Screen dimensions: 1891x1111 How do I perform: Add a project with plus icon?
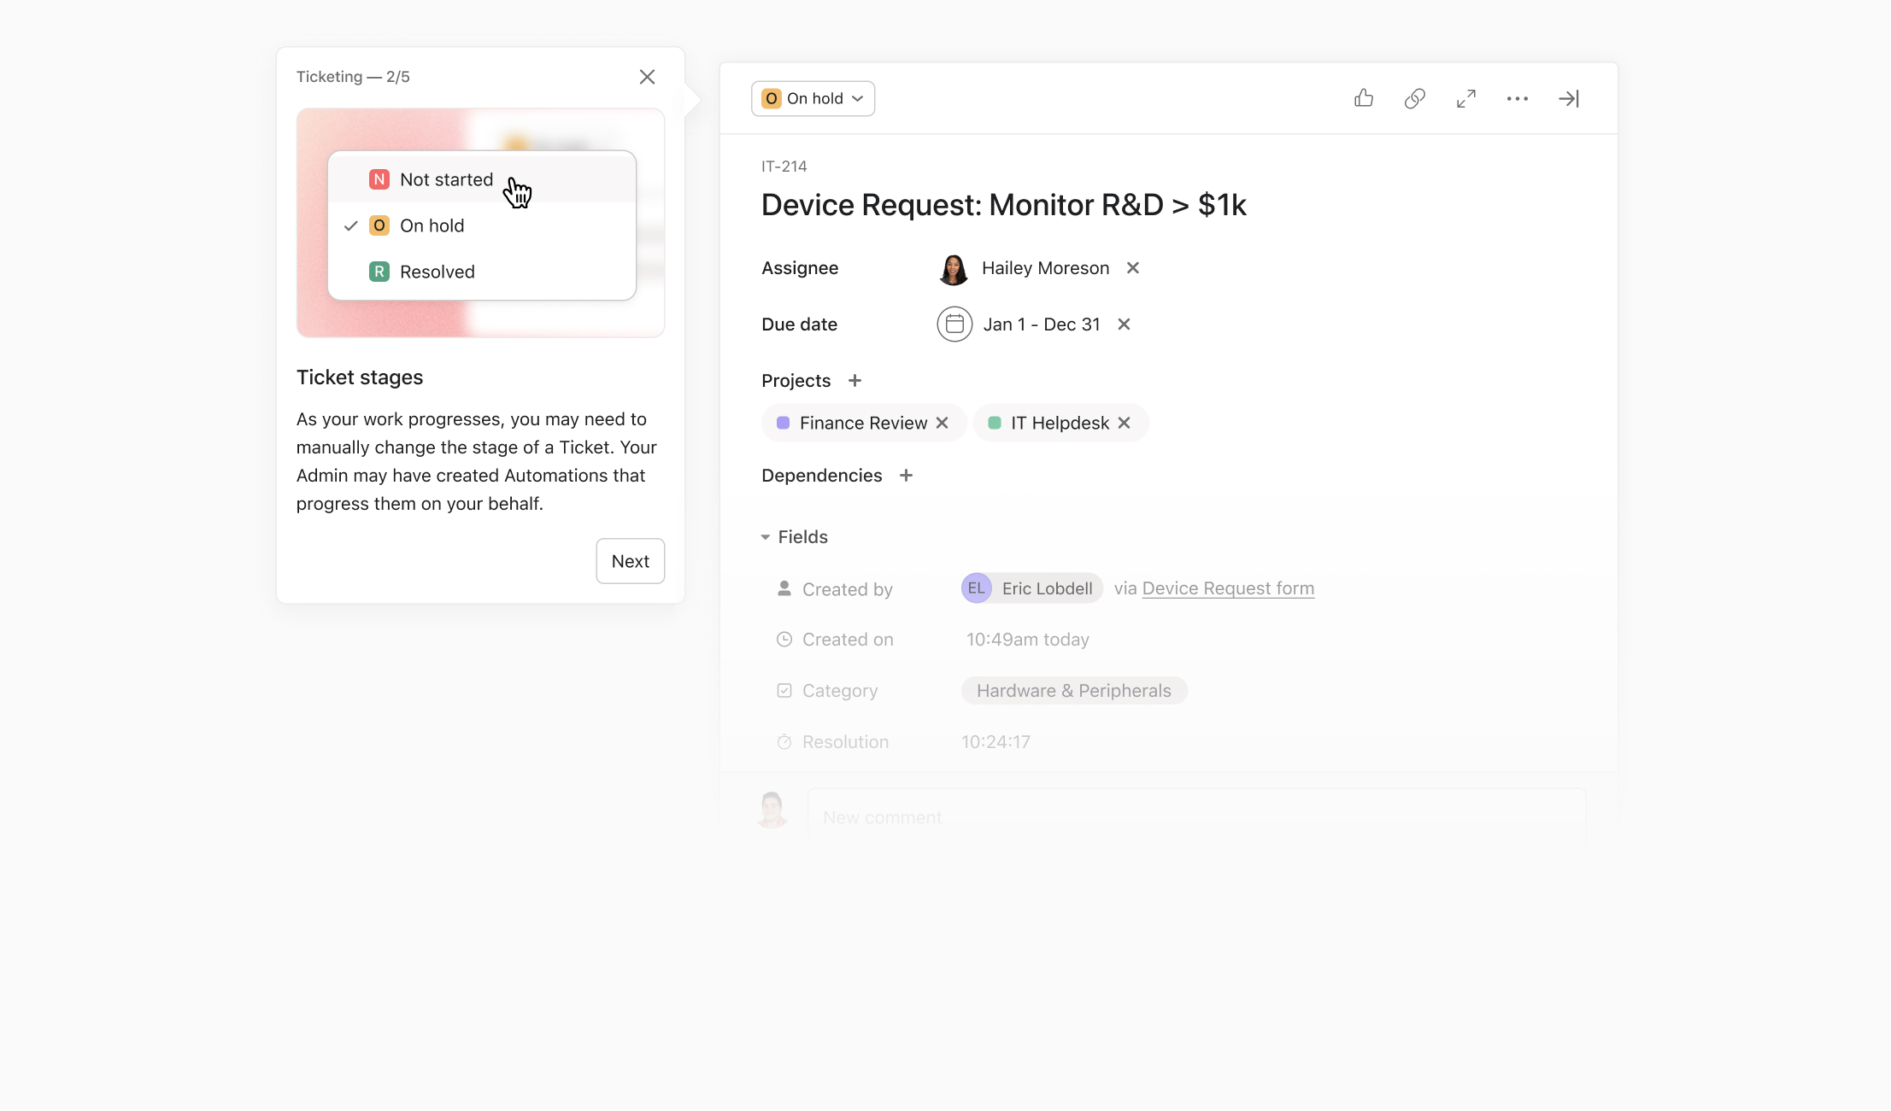tap(854, 380)
